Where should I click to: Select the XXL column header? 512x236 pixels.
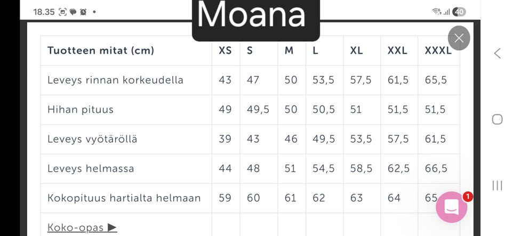[x=397, y=51]
